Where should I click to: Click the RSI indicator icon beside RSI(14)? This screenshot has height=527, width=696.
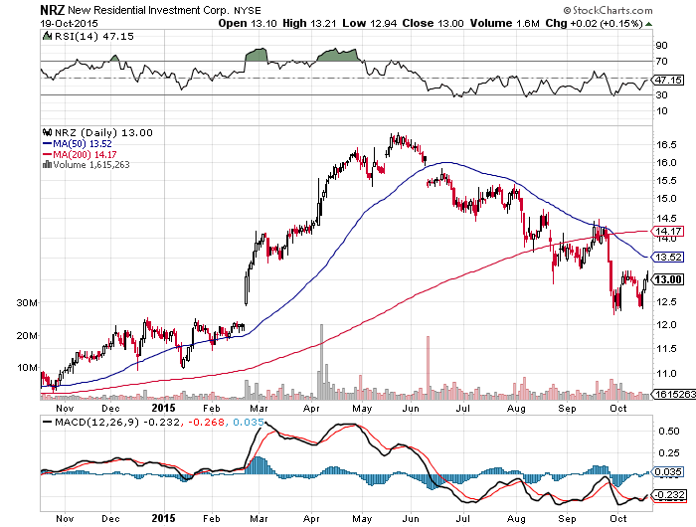[47, 37]
